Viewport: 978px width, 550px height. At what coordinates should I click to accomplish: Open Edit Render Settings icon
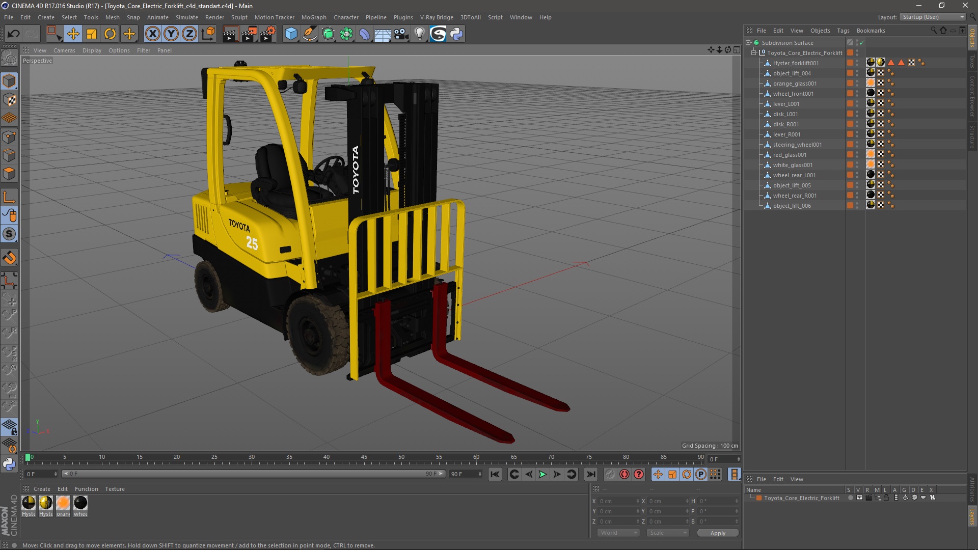pos(268,34)
